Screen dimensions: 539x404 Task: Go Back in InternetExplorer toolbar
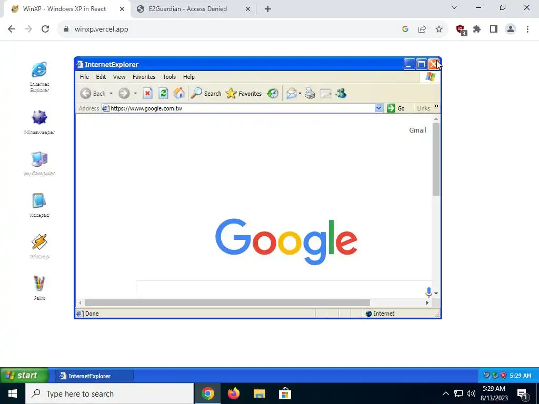93,94
